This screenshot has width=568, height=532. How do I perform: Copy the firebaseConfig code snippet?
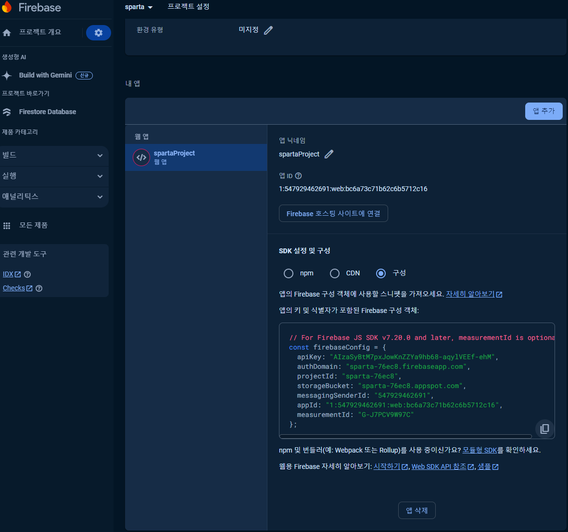point(544,428)
